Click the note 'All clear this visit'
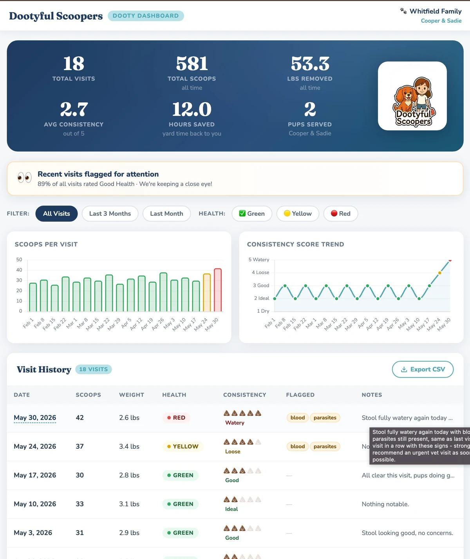470x559 pixels. click(408, 475)
